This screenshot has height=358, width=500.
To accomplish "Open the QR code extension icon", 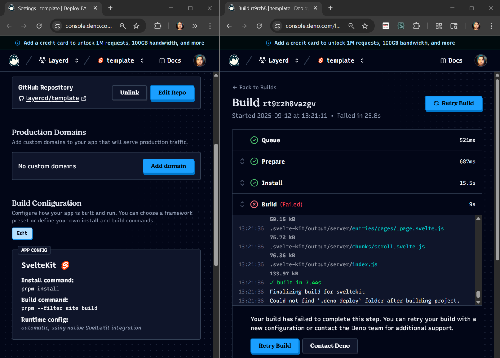I will click(439, 26).
